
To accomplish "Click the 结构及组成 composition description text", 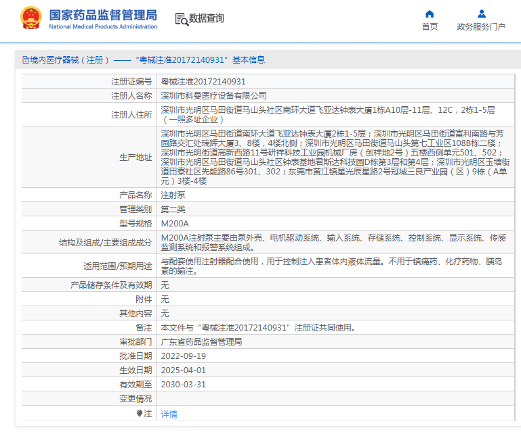I will click(333, 243).
